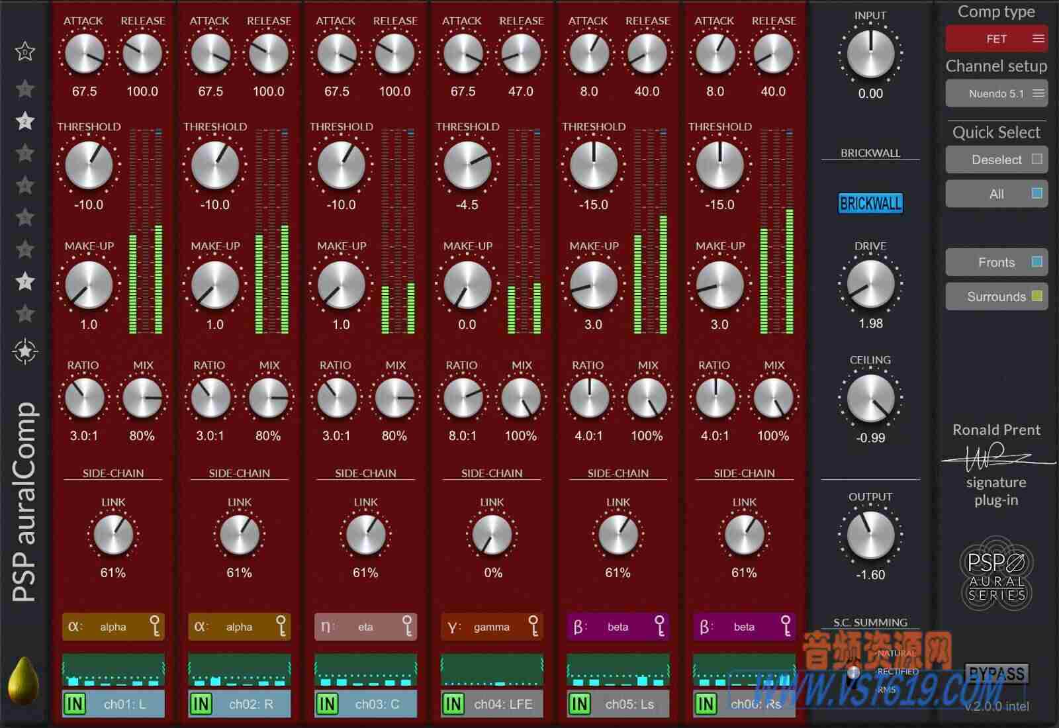Image resolution: width=1059 pixels, height=728 pixels.
Task: Toggle the IN button for ch03: C
Action: [x=327, y=704]
